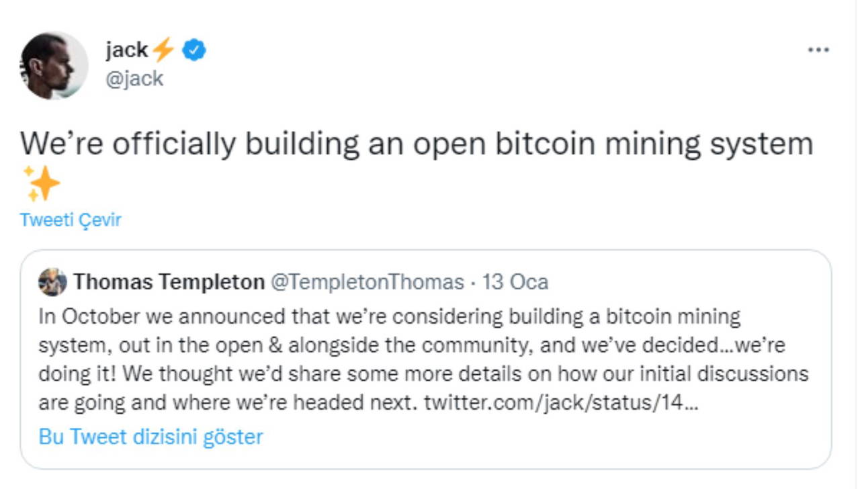The height and width of the screenshot is (489, 860).
Task: Click the bold "jack" display name
Action: tap(126, 50)
